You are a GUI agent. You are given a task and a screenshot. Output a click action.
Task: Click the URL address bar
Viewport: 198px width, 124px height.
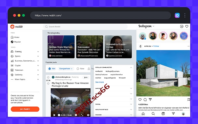[100, 15]
